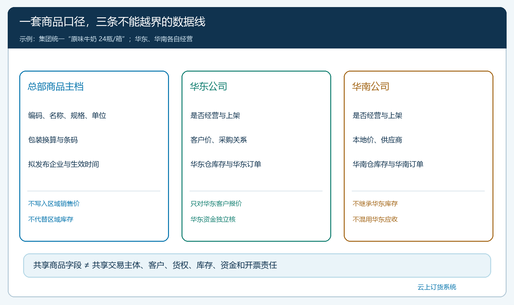514x305 pixels.
Task: Click the "华东公司" card heading
Action: pyautogui.click(x=208, y=86)
